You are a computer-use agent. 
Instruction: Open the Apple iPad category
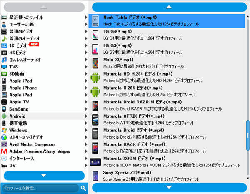44,95
